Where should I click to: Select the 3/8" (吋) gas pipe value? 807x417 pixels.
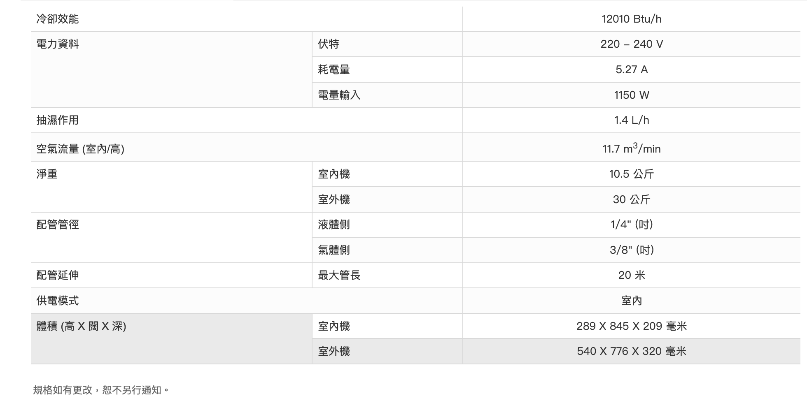pyautogui.click(x=631, y=250)
